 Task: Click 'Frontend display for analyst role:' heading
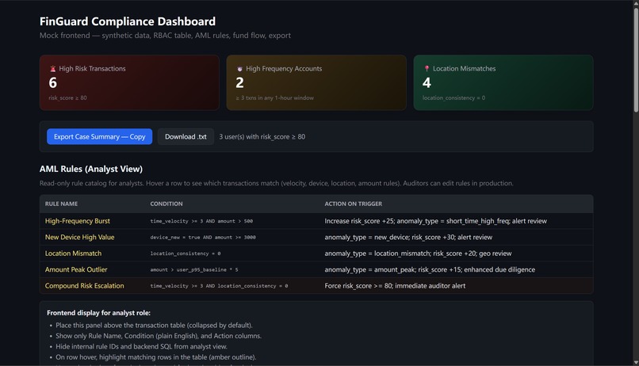click(x=98, y=313)
